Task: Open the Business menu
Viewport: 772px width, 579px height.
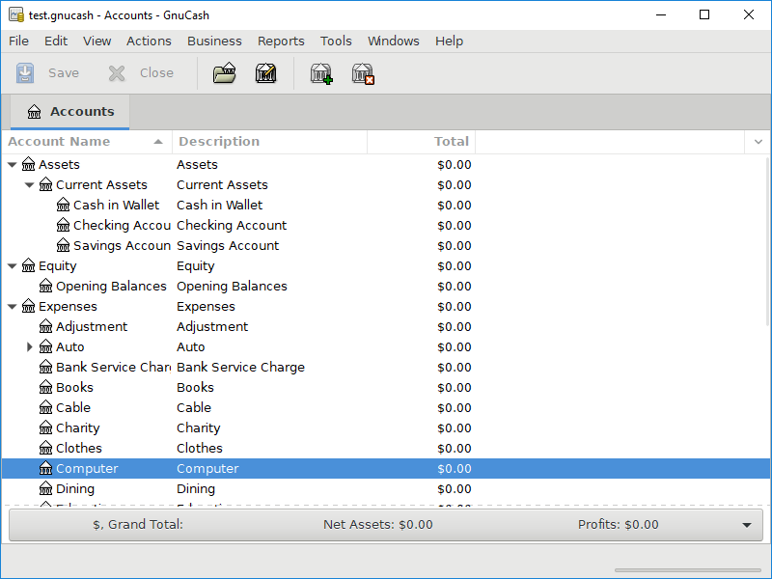Action: click(x=214, y=41)
